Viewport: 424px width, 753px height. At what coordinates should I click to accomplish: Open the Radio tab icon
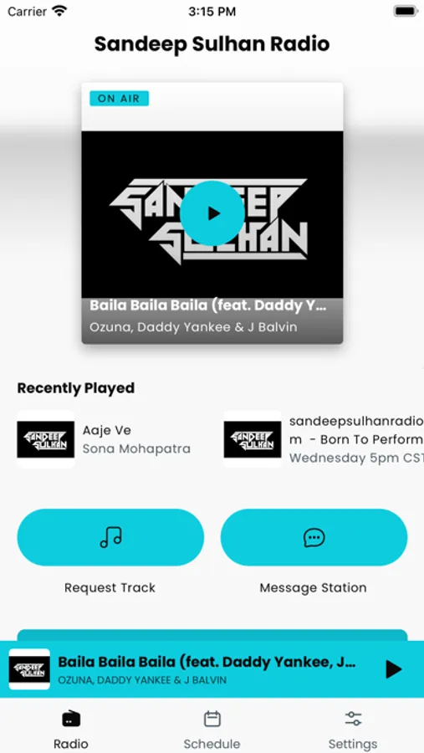[x=71, y=719]
